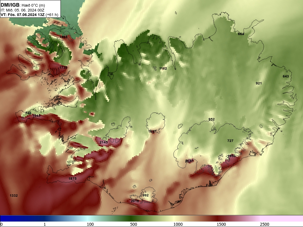Click the 1332 value over the ocean
The height and width of the screenshot is (227, 303).
pos(14,196)
